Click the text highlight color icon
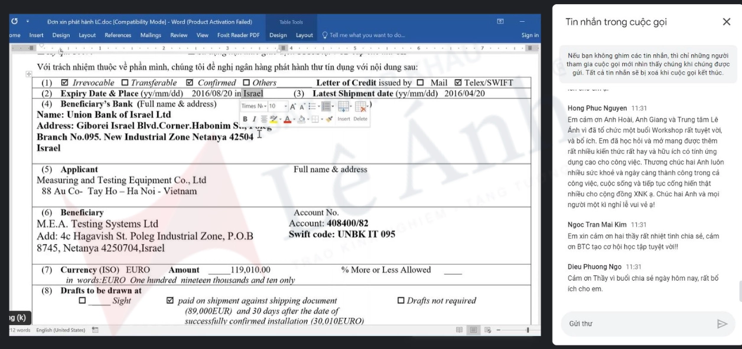 point(273,119)
